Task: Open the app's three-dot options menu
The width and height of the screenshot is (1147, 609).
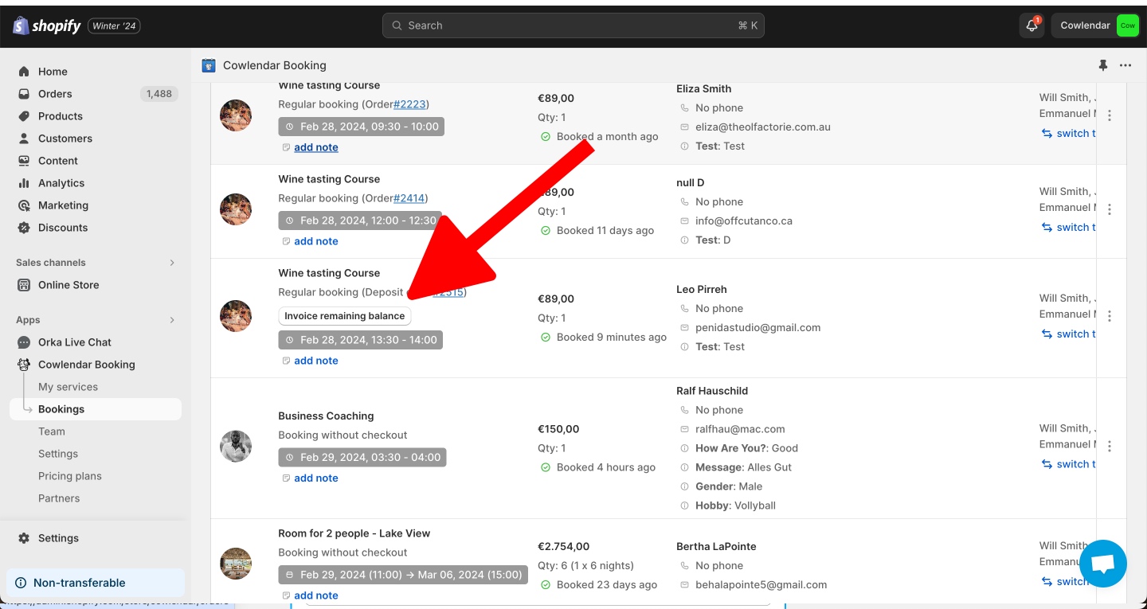Action: [x=1125, y=65]
